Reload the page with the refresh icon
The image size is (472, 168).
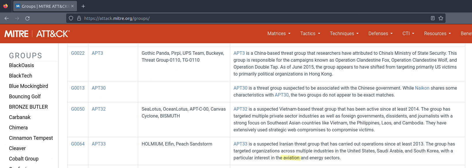pos(27,18)
